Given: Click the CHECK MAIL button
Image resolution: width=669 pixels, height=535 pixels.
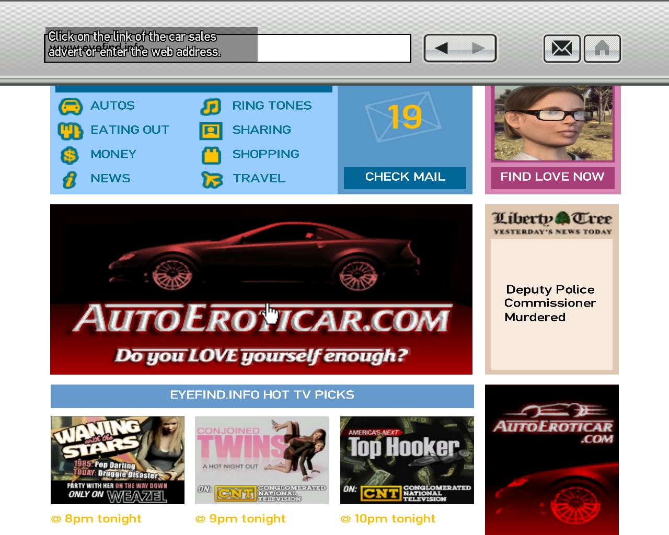Looking at the screenshot, I should 405,178.
